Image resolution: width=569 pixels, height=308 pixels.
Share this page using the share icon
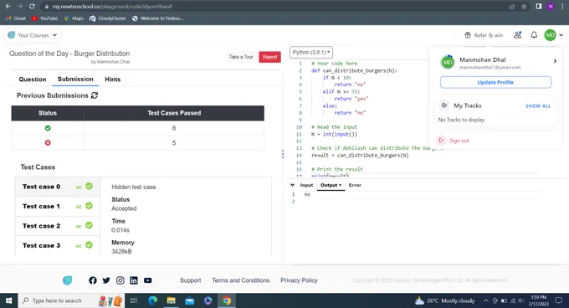pyautogui.click(x=511, y=7)
